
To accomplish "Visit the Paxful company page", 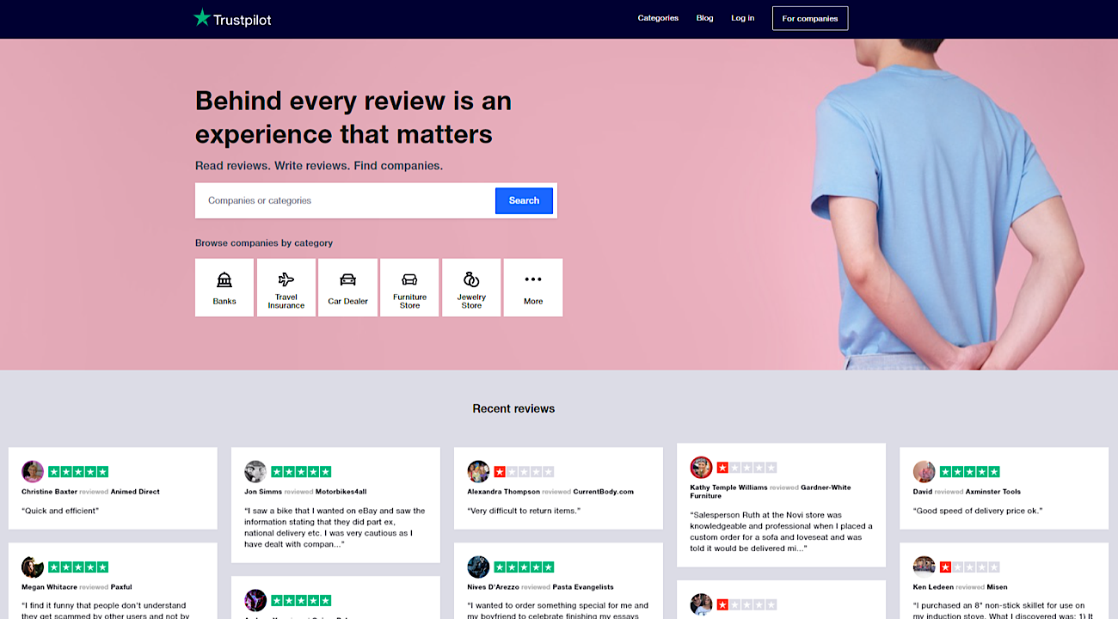I will 121,587.
